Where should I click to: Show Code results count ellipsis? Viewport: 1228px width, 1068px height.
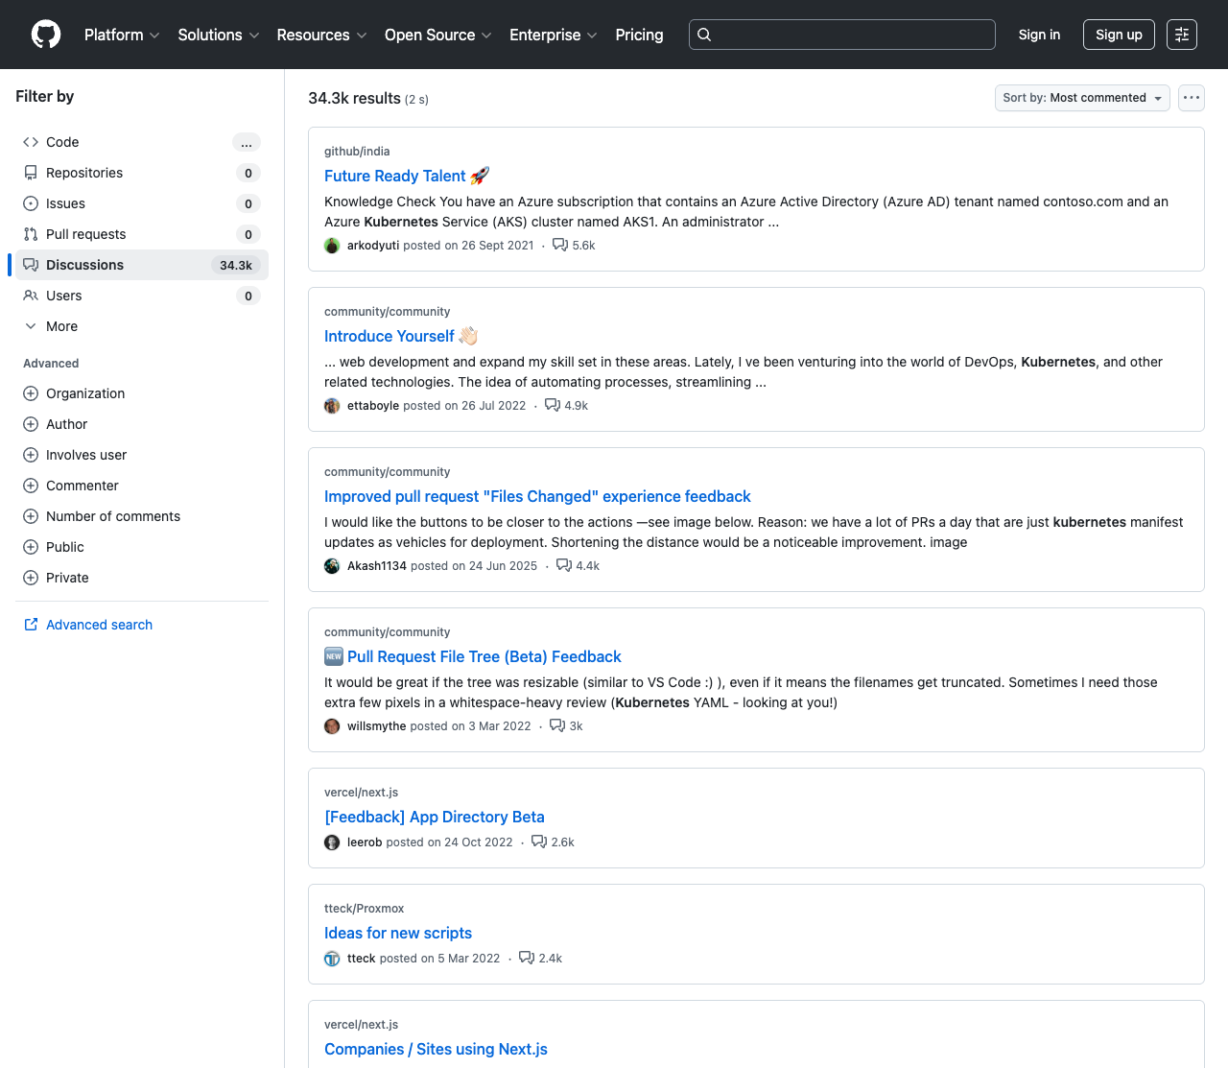pyautogui.click(x=247, y=142)
